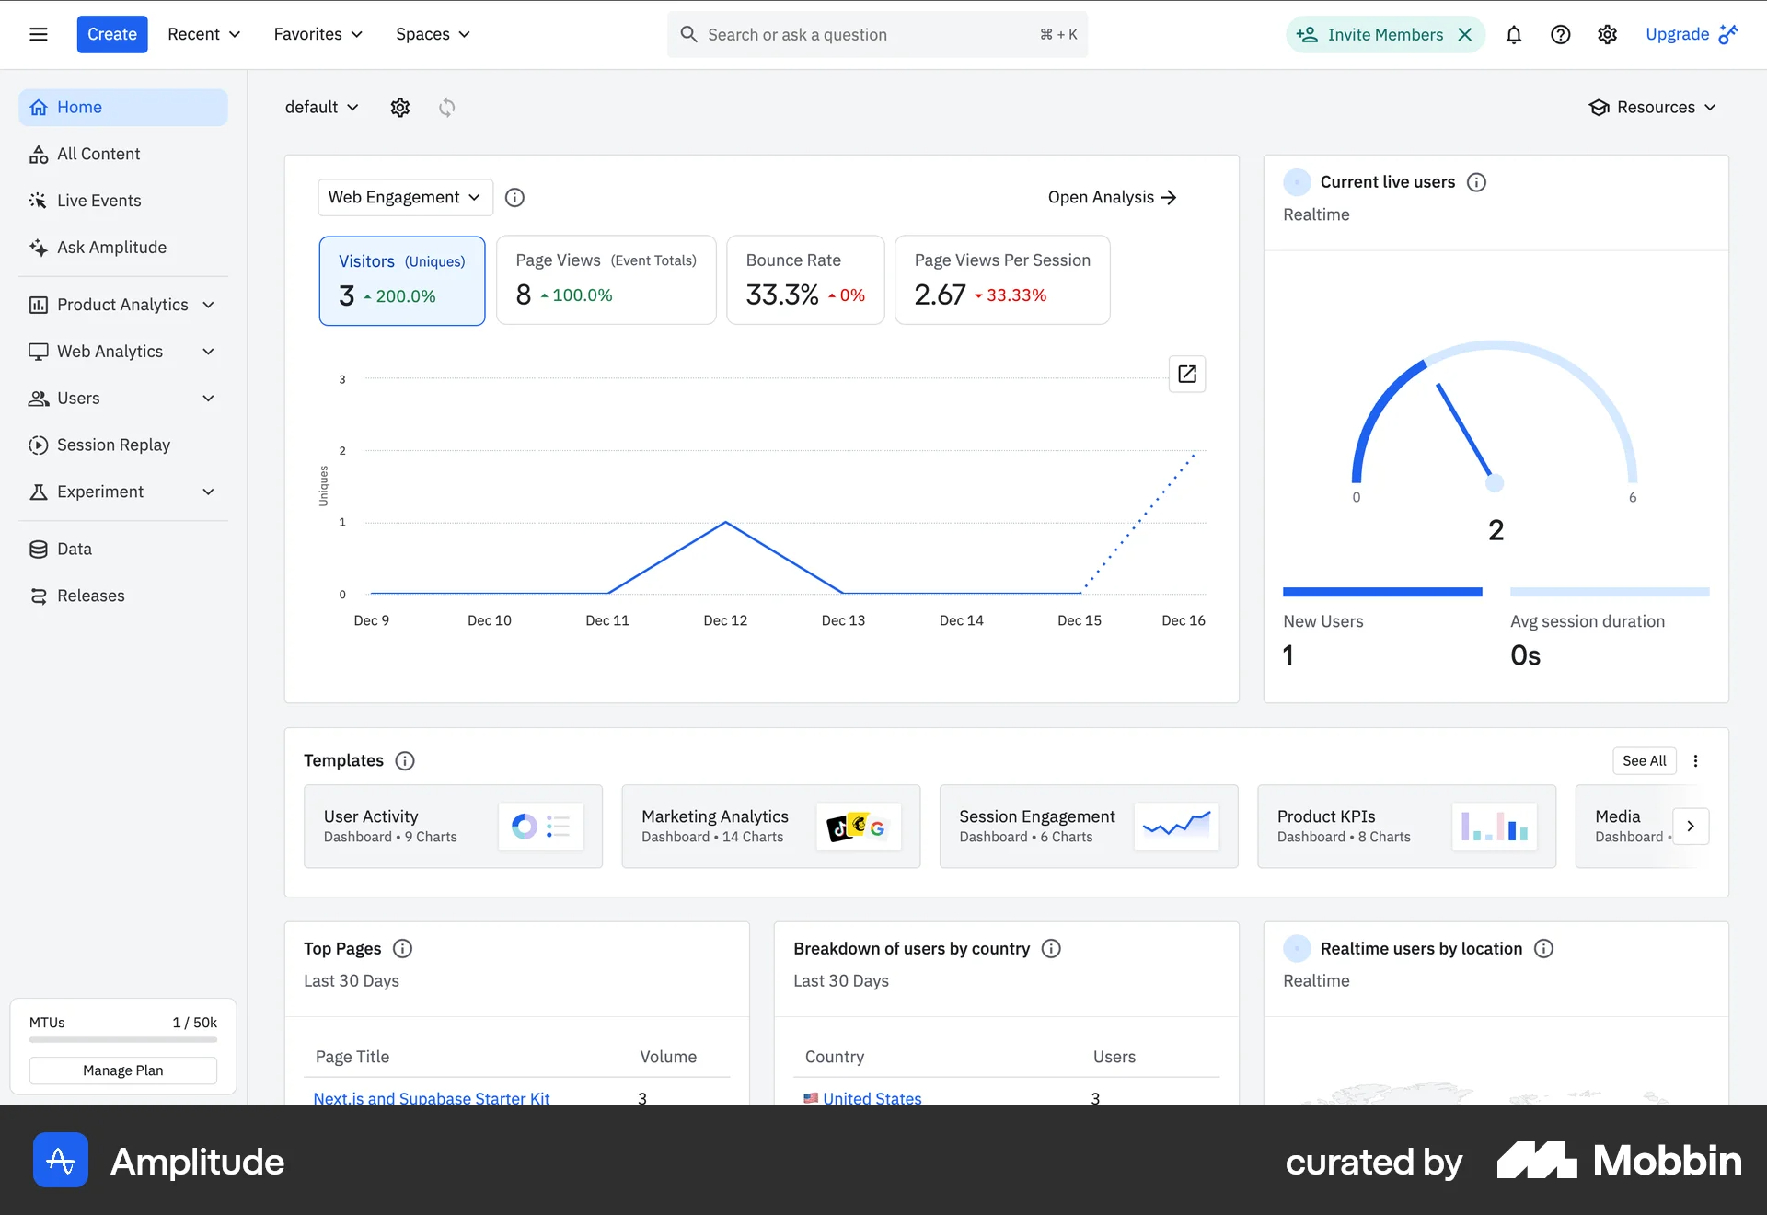Toggle the hamburger sidebar menu
1767x1215 pixels.
(x=39, y=35)
